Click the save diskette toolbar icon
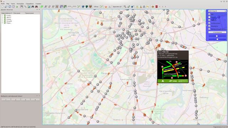Image resolution: width=228 pixels, height=128 pixels. (10, 7)
